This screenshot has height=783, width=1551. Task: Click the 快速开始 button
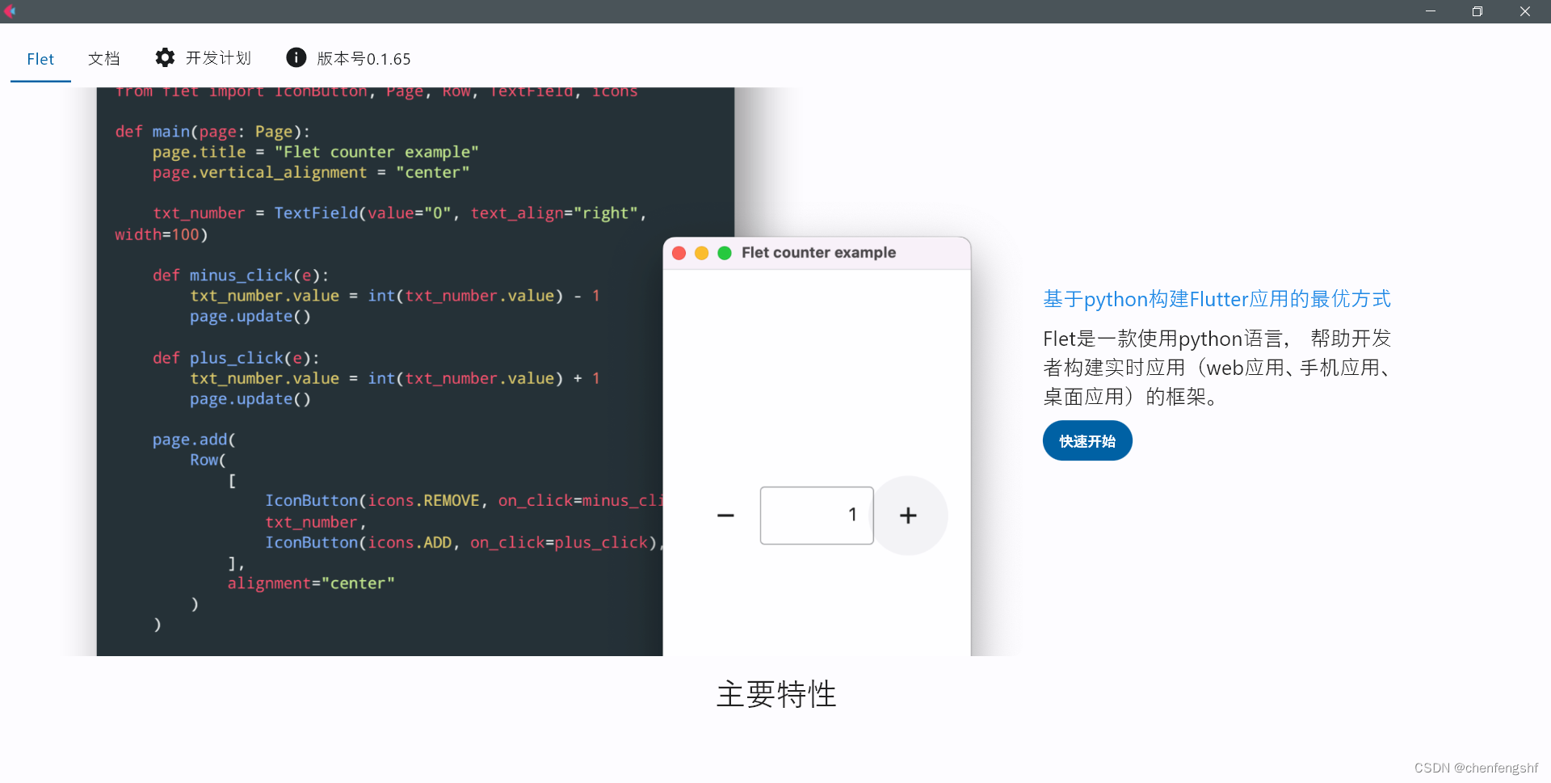(1087, 441)
